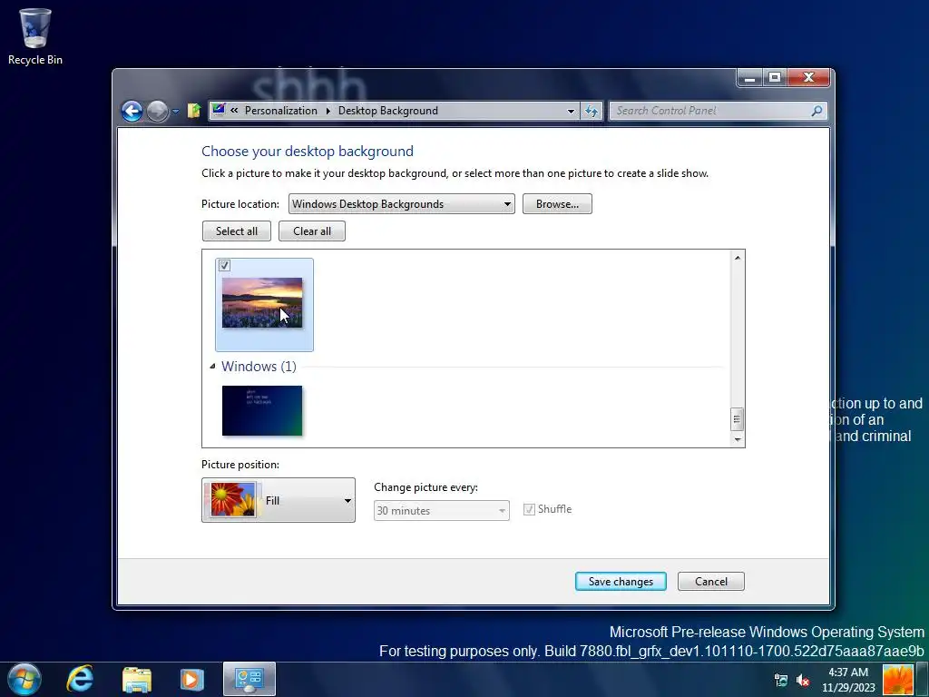The height and width of the screenshot is (697, 929).
Task: Click the picture list scrollbar thumb
Action: (737, 419)
